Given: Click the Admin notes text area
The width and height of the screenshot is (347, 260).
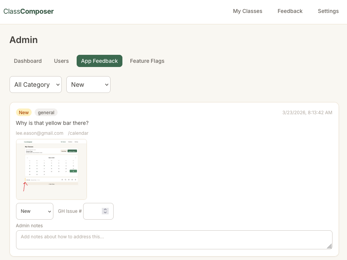Looking at the screenshot, I should pos(174,239).
